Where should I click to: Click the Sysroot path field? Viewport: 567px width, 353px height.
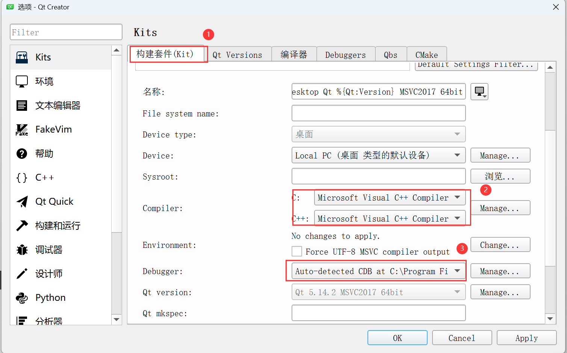(x=379, y=176)
